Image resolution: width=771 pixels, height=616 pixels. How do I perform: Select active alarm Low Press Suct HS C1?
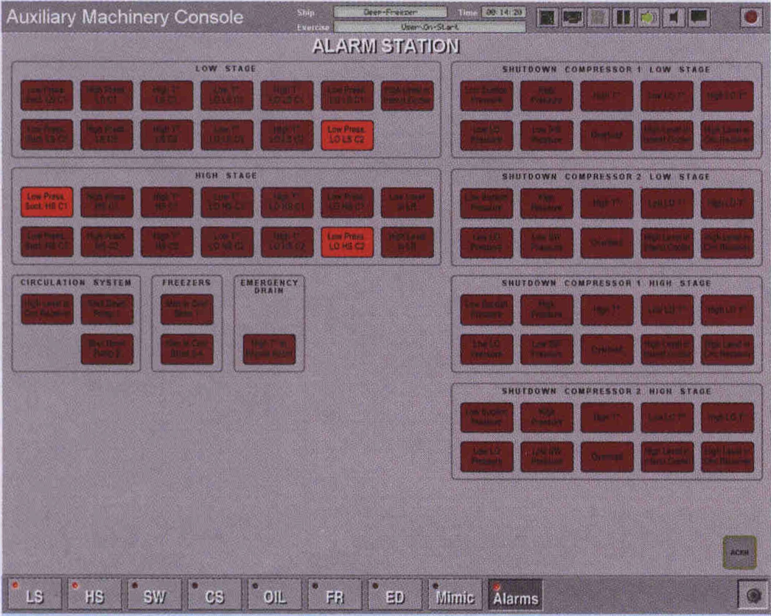(47, 202)
